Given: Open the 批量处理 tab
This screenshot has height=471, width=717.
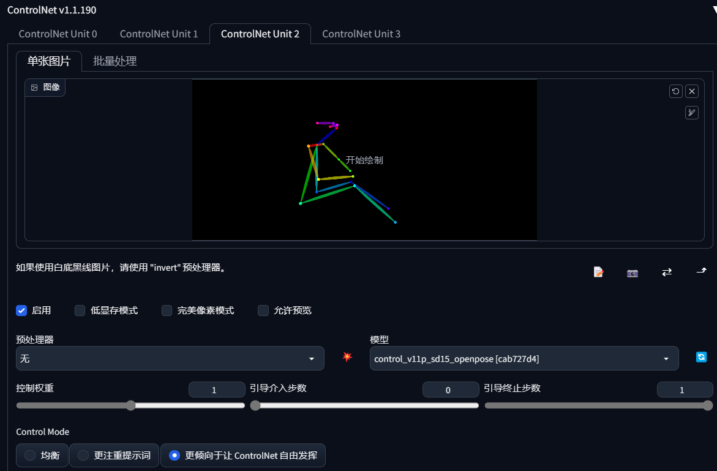Looking at the screenshot, I should [x=114, y=61].
